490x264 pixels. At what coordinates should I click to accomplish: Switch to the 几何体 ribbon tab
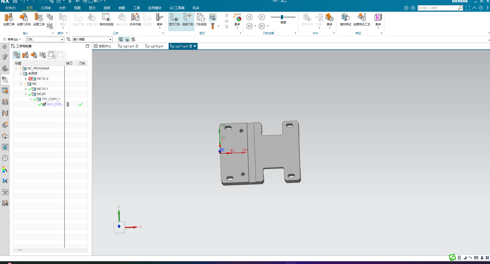coord(46,8)
